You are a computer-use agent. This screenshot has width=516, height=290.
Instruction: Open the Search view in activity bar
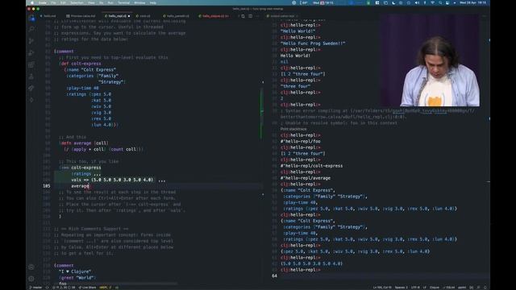31,30
